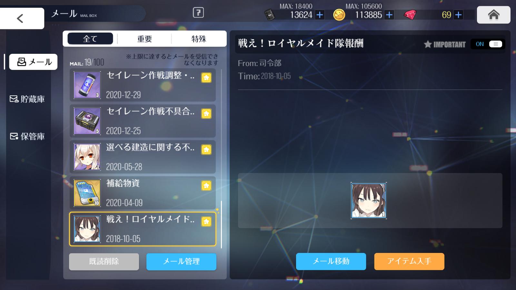Add coins with the plus beside 113885
516x290 pixels.
[x=389, y=15]
